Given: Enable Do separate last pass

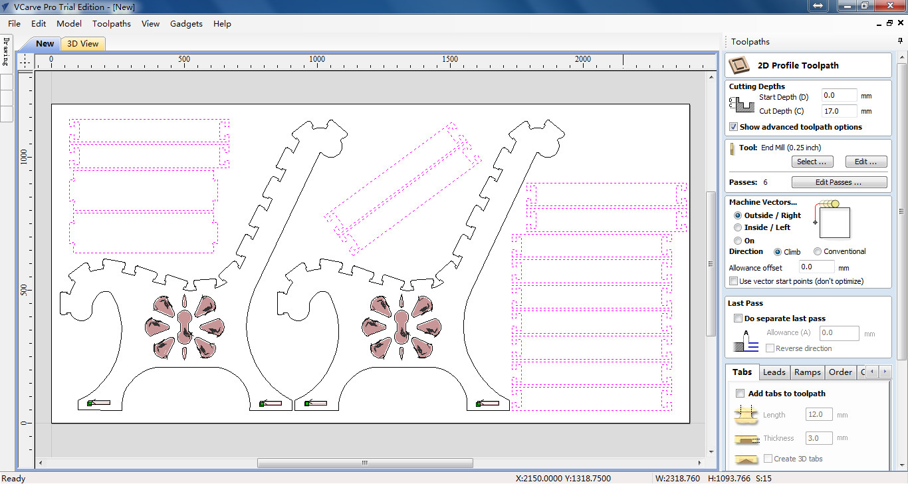Looking at the screenshot, I should tap(738, 318).
